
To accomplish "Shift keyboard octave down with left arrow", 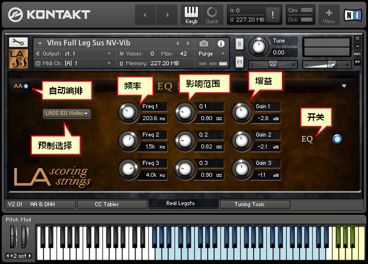I will (x=8, y=256).
